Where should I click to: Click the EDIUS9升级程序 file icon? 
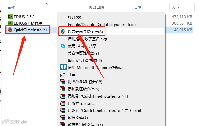click(x=10, y=23)
